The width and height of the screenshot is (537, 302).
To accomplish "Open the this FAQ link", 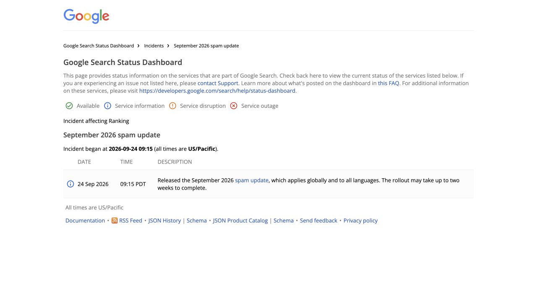I will (x=388, y=83).
